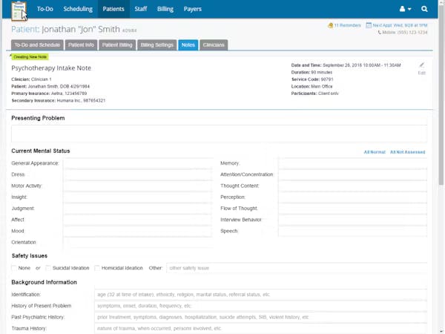Open the Interview Behavior combo box
The height and width of the screenshot is (334, 445).
[352, 220]
